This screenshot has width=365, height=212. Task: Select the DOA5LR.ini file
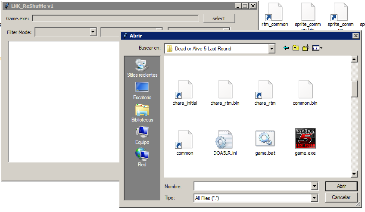click(x=225, y=138)
